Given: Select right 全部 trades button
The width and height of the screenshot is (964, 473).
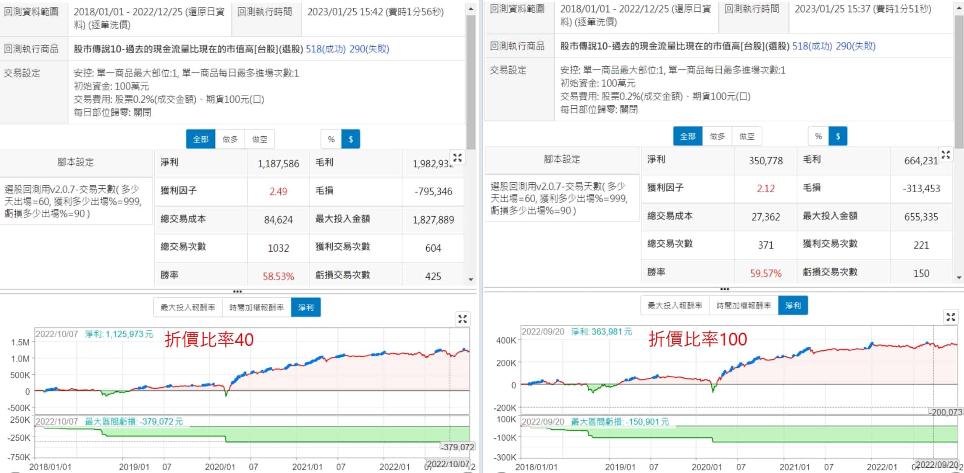Looking at the screenshot, I should point(687,136).
